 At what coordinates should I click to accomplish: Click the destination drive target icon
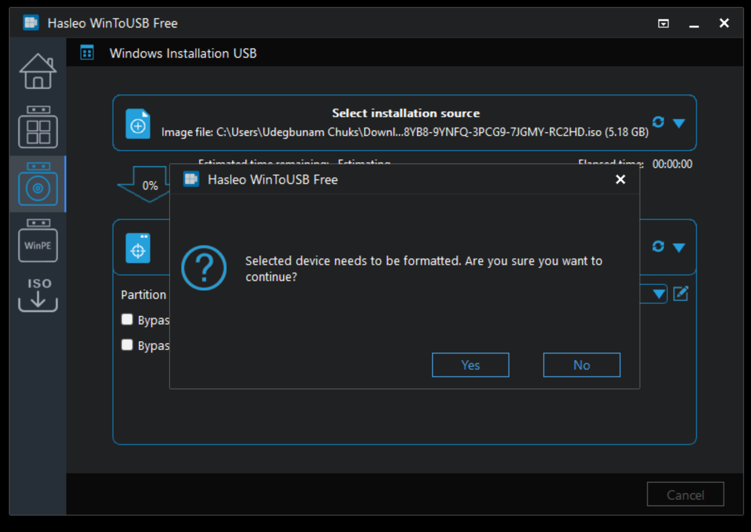pos(138,248)
